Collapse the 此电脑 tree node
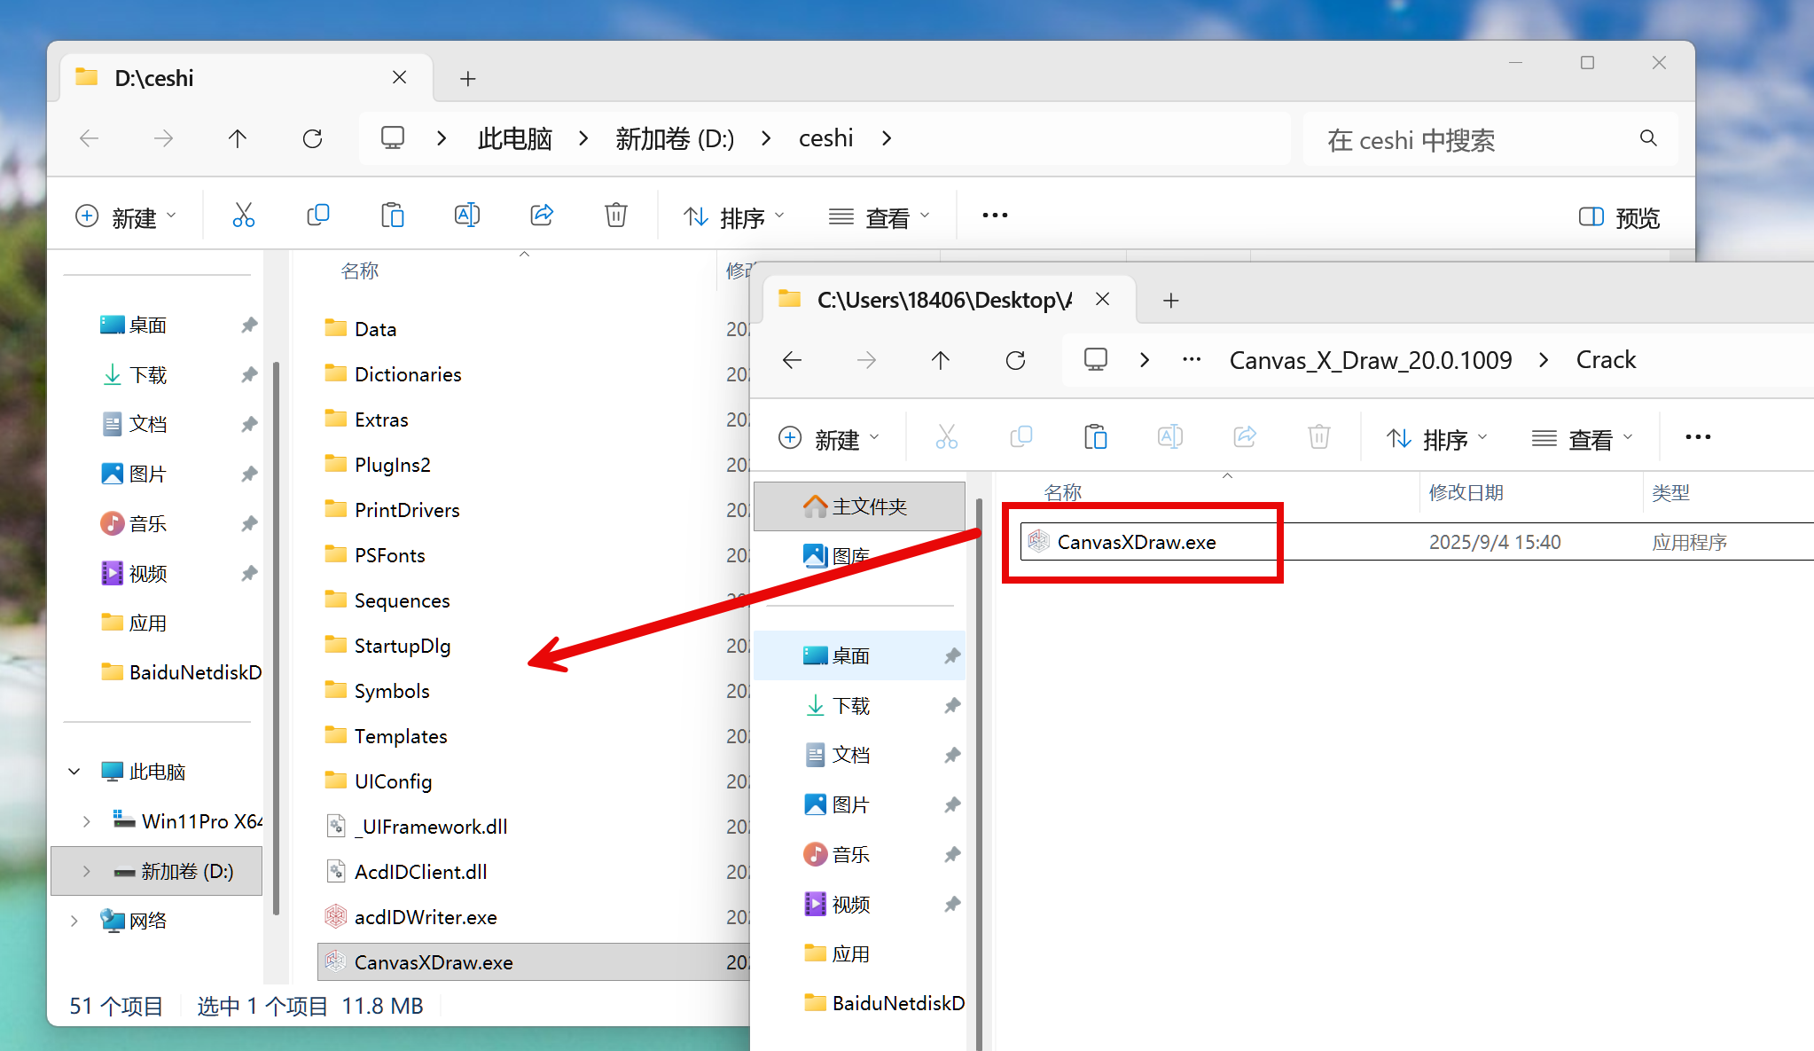Screen dimensions: 1814x1051 (x=74, y=772)
